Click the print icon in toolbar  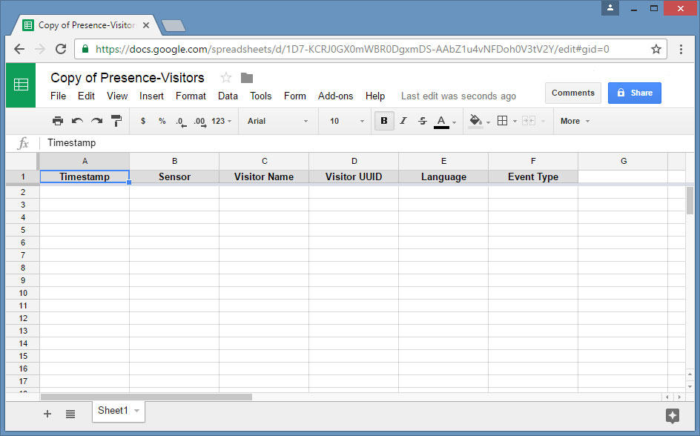(58, 121)
